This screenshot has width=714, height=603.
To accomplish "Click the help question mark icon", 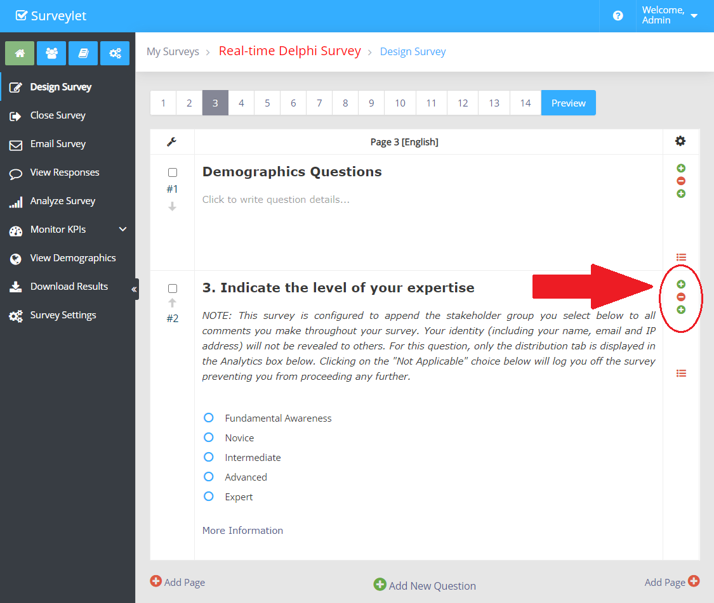I will [618, 16].
